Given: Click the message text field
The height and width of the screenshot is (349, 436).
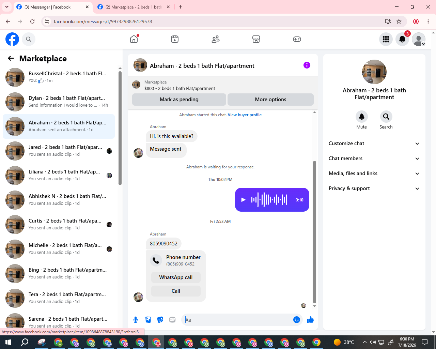Looking at the screenshot, I should tap(238, 320).
